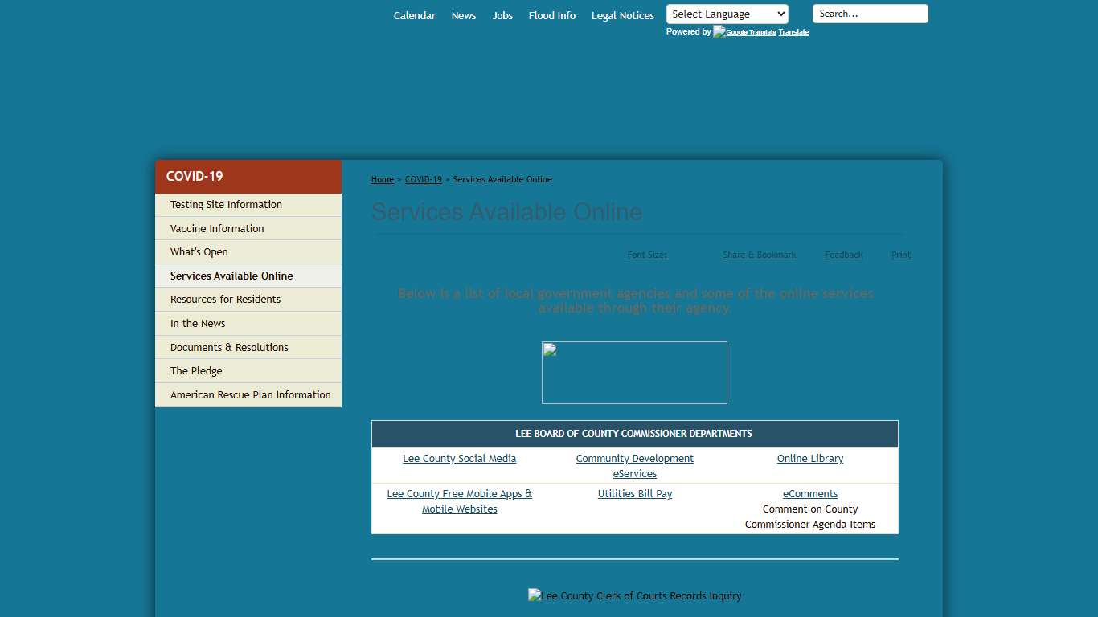Open Testing Site Information in sidebar

(x=226, y=204)
